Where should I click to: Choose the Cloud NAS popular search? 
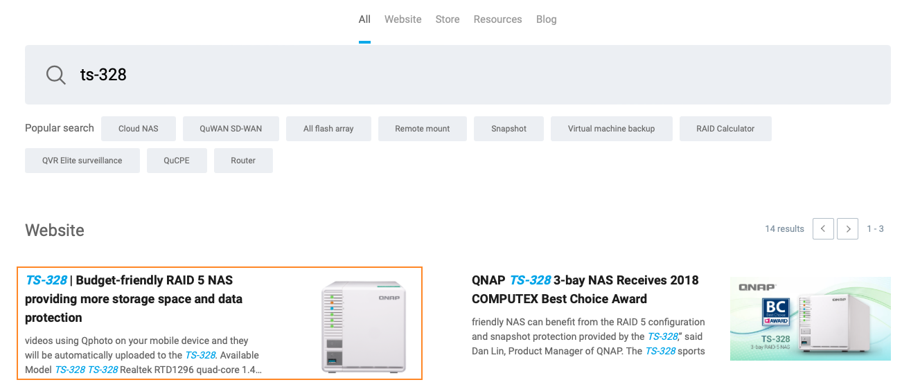(139, 129)
